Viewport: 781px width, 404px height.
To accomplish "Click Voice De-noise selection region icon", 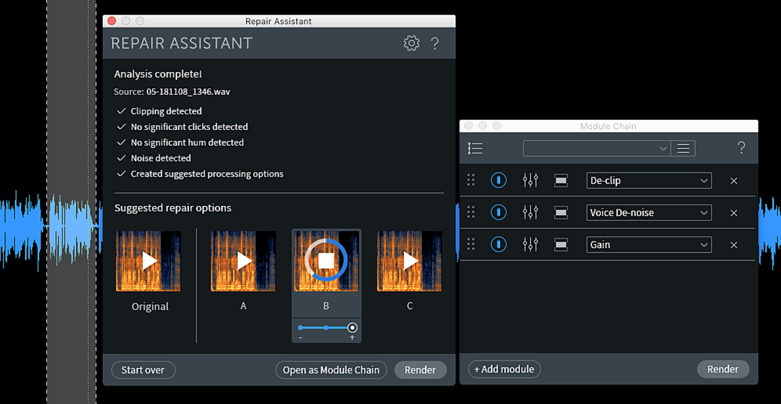I will click(x=561, y=213).
